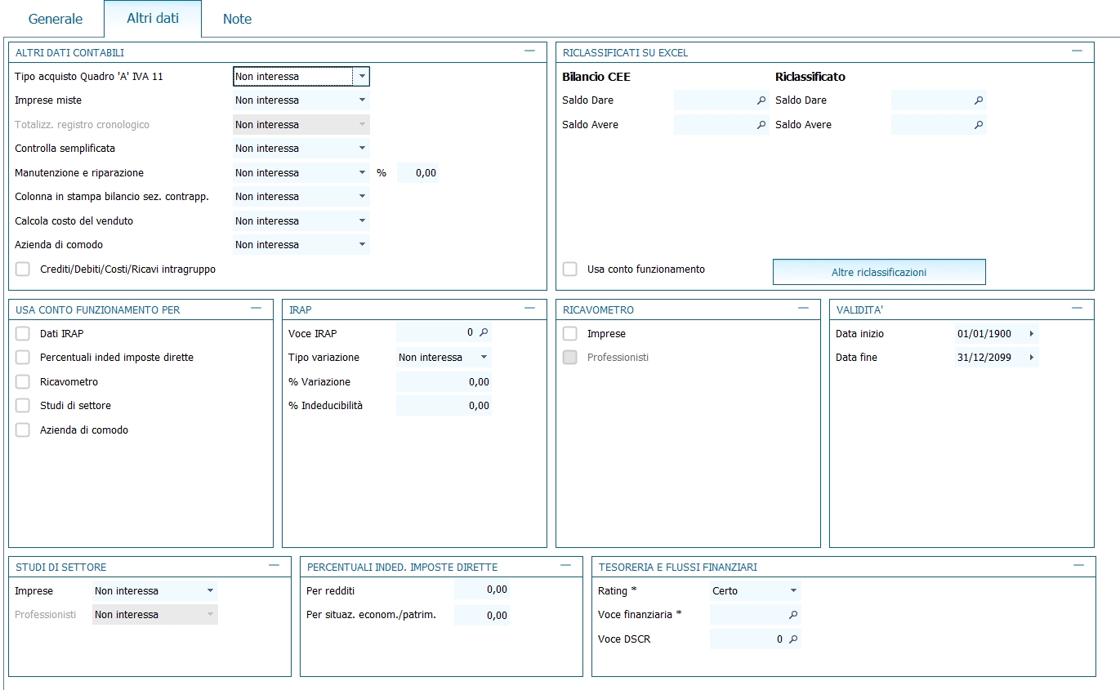Open Data fine date picker arrow
Image resolution: width=1120 pixels, height=690 pixels.
(1031, 358)
